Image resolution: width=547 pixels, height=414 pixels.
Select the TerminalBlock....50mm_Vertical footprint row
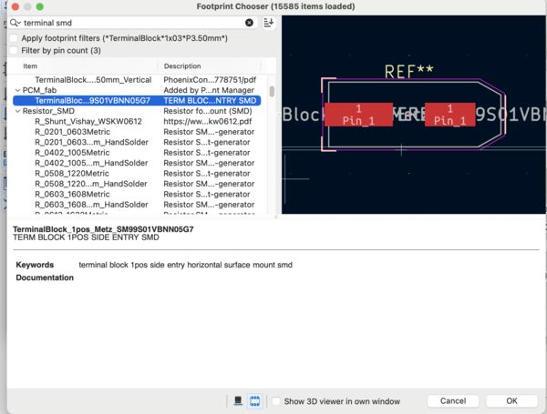click(x=137, y=80)
